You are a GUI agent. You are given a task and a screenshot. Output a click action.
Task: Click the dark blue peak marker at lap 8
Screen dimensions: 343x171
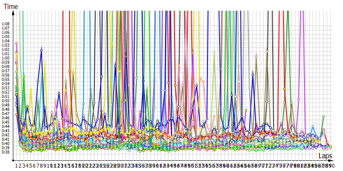click(x=41, y=50)
